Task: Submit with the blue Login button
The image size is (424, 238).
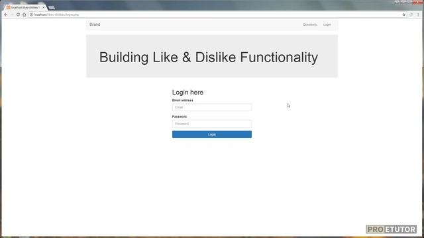Action: click(x=212, y=134)
